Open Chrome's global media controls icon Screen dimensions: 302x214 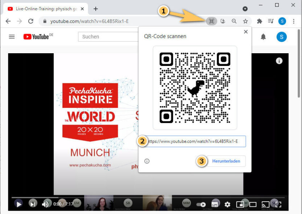pos(270,21)
